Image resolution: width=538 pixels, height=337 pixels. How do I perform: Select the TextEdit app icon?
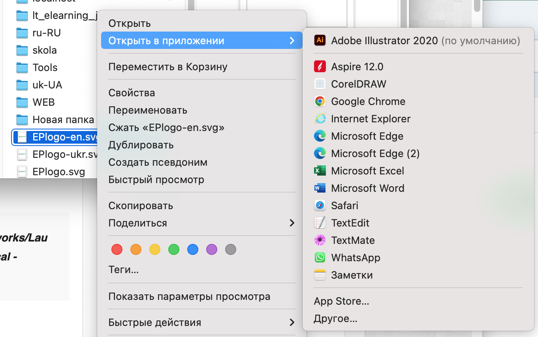pos(320,223)
